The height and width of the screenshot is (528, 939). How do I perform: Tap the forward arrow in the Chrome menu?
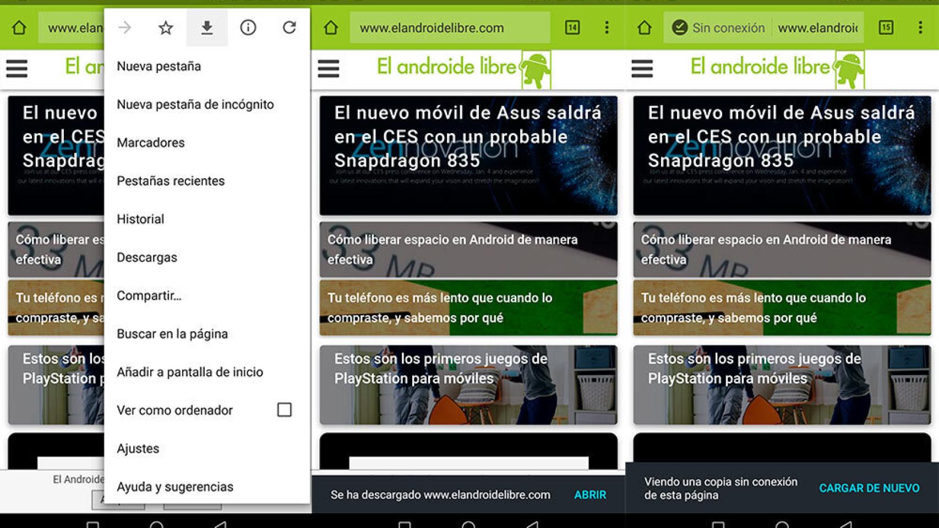[x=124, y=28]
